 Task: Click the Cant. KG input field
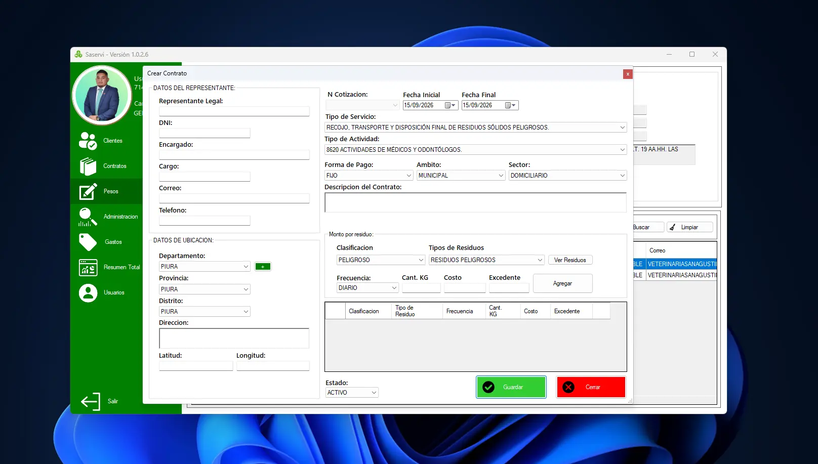point(421,288)
